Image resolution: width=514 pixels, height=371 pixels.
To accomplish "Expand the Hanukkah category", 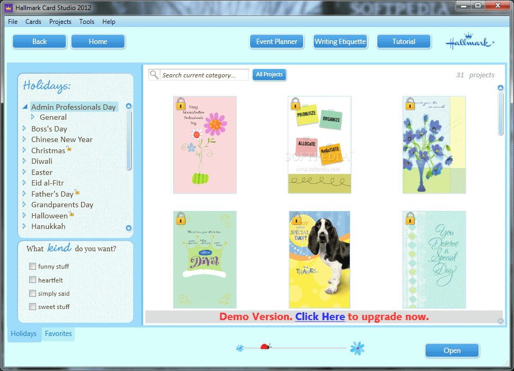I will coord(24,226).
